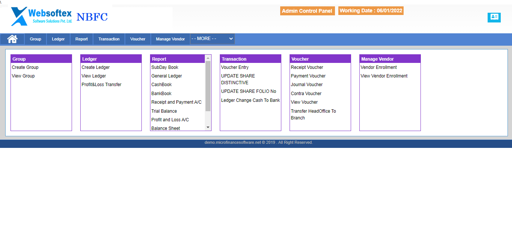Viewport: 512px width, 234px height.
Task: Open View Vendor Enrollment link
Action: click(x=384, y=76)
